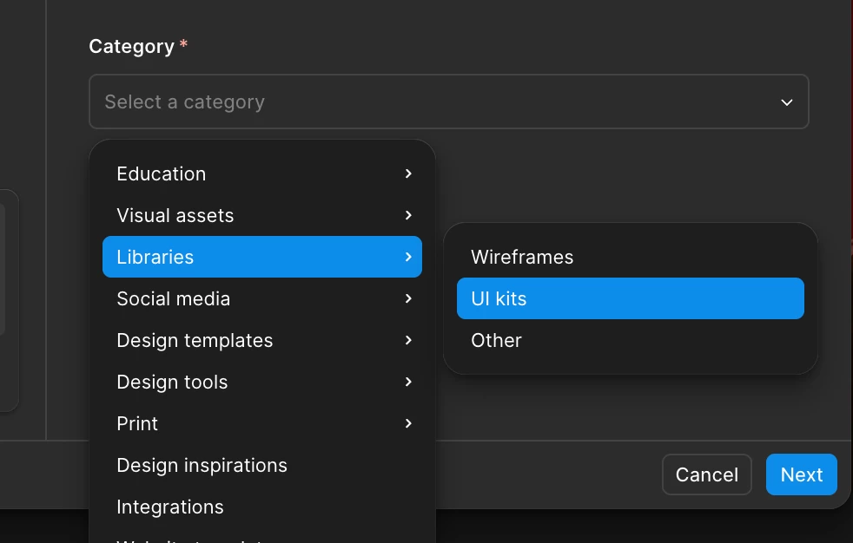The height and width of the screenshot is (543, 853).
Task: Click the blue Next button
Action: point(801,474)
